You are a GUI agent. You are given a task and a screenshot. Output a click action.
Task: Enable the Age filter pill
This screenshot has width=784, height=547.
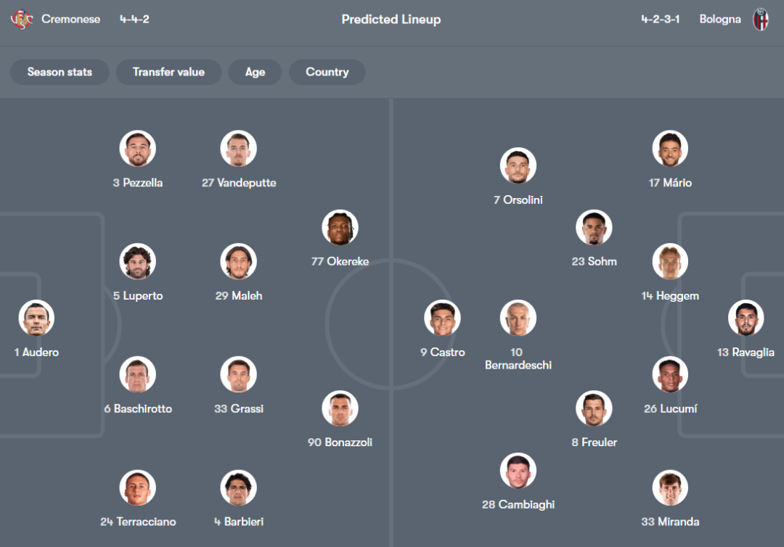tap(255, 72)
